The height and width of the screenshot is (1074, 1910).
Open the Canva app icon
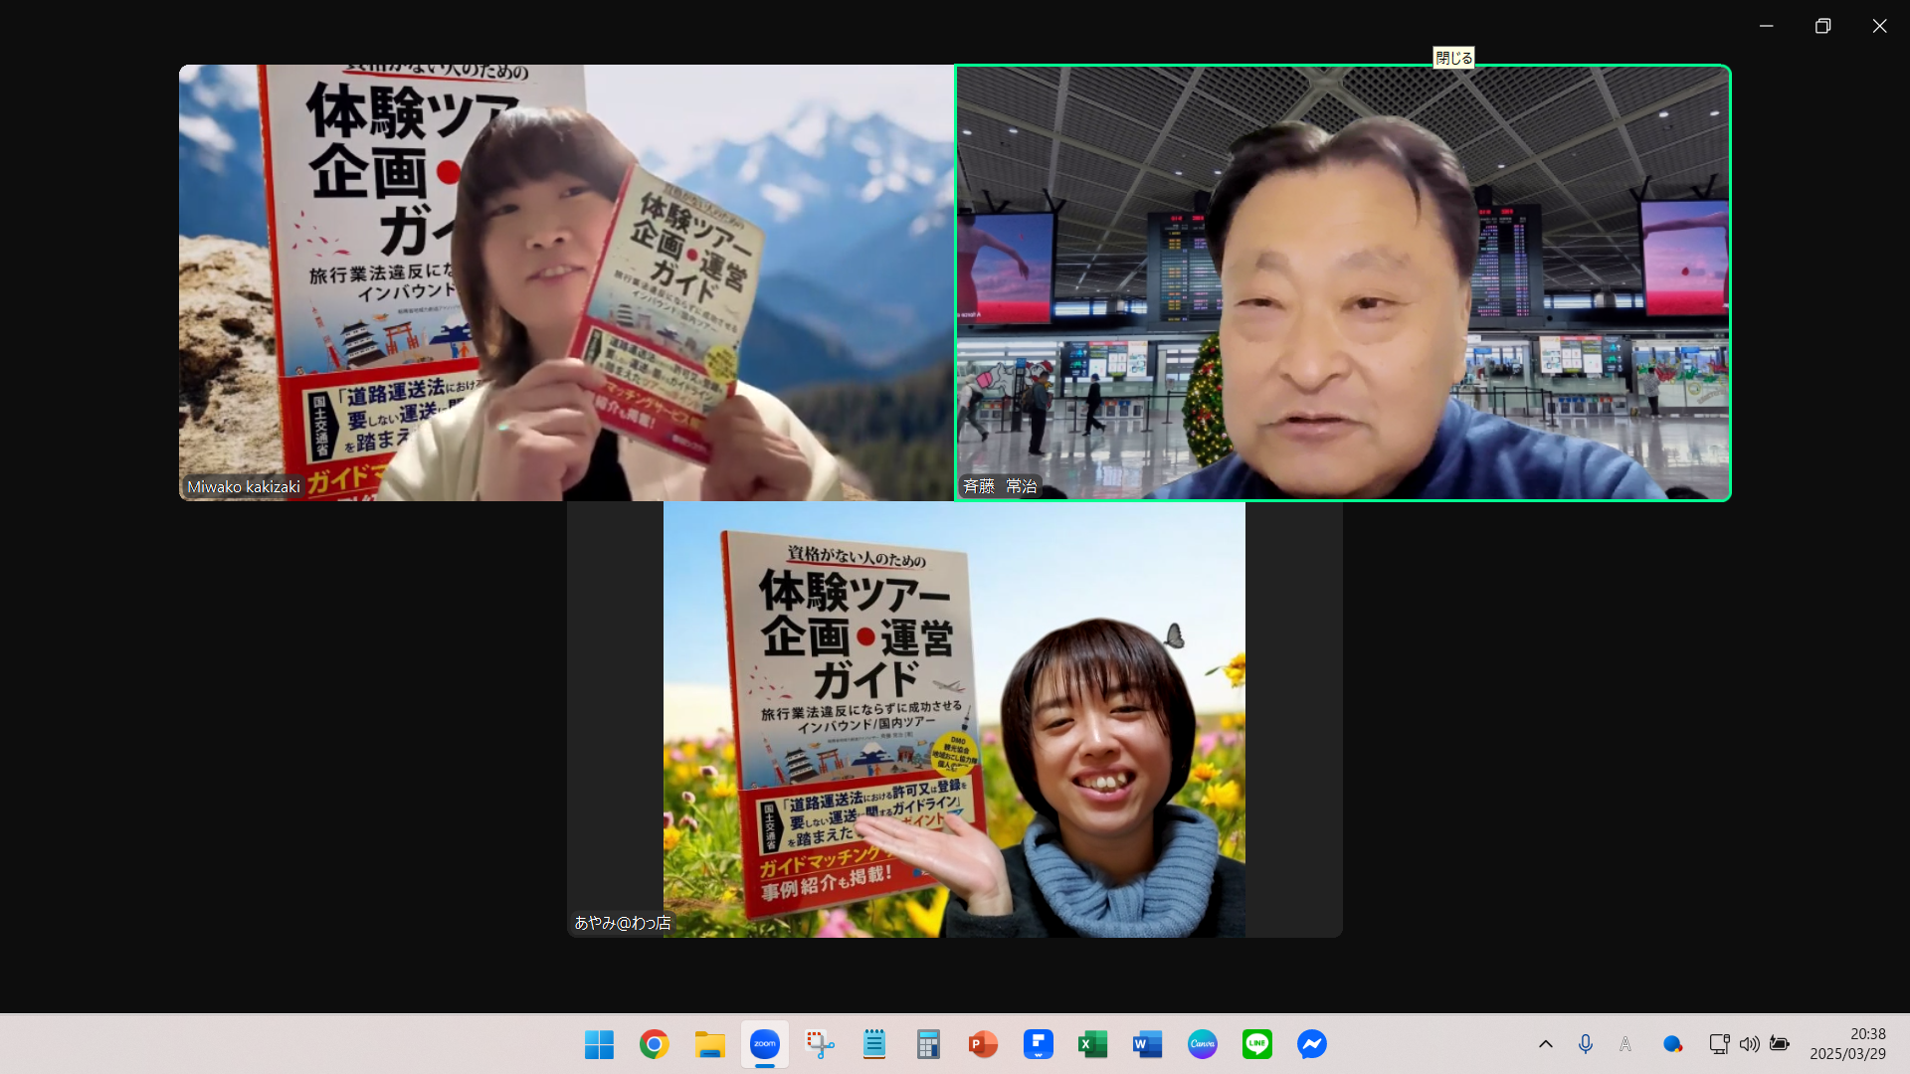coord(1202,1044)
